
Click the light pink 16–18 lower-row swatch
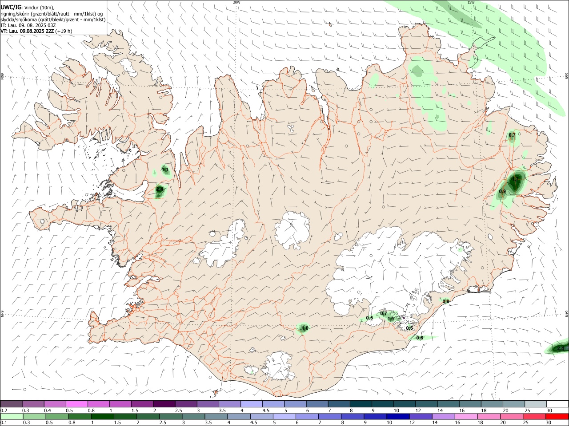click(x=466, y=416)
